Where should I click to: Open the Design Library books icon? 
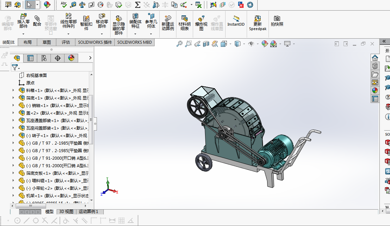(375, 66)
